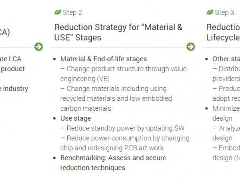Click the 'ate LCA' text in left column
The height and width of the screenshot is (180, 240).
10,59
